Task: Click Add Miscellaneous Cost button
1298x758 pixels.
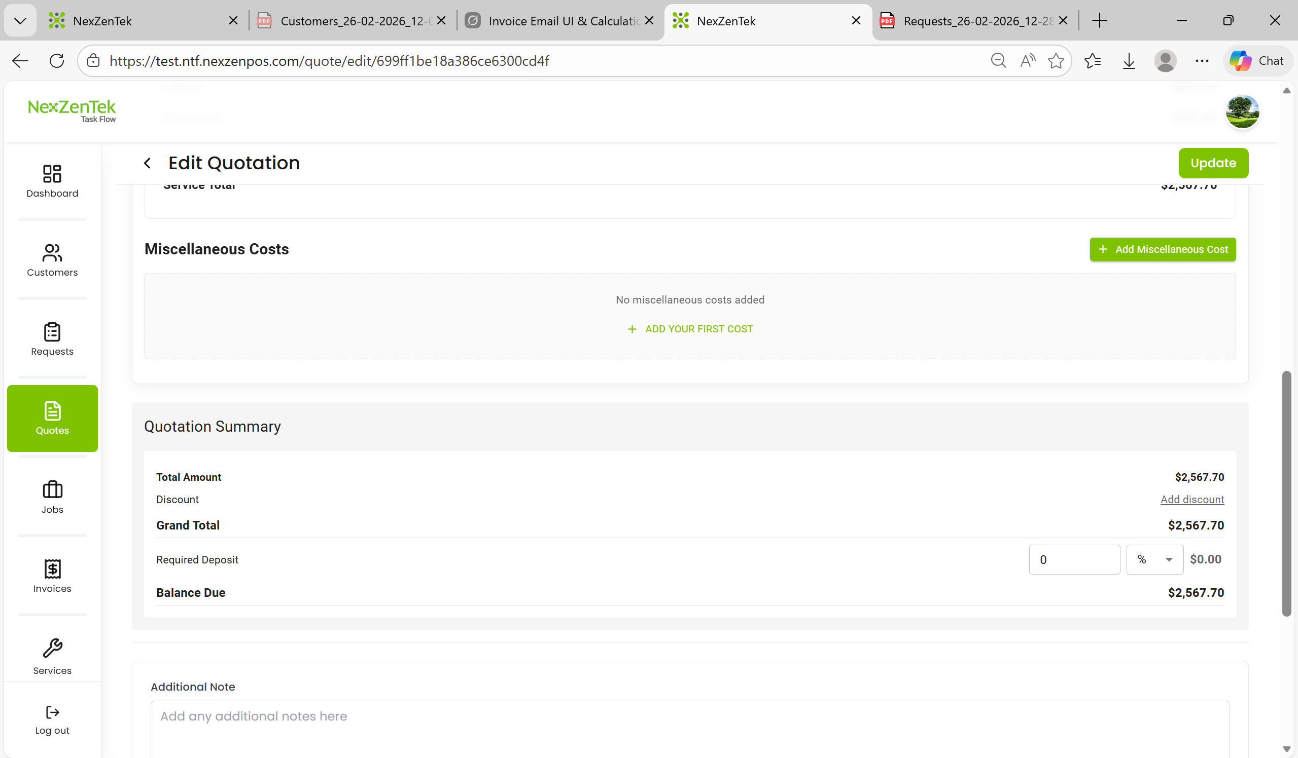Action: tap(1163, 249)
